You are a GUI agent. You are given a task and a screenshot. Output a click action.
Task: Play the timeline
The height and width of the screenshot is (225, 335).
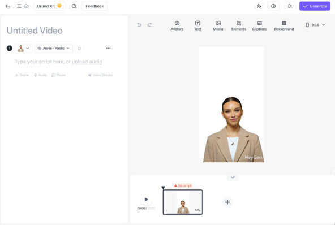click(146, 200)
